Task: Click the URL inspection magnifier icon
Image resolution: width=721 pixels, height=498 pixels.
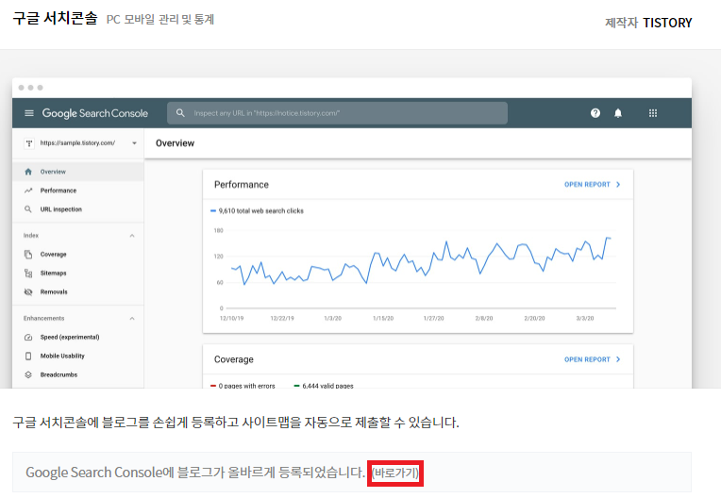Action: point(28,209)
